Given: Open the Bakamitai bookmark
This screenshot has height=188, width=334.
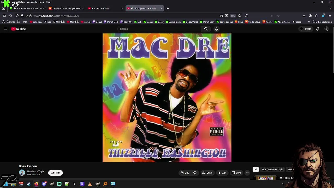Looking at the screenshot, I should [36, 22].
